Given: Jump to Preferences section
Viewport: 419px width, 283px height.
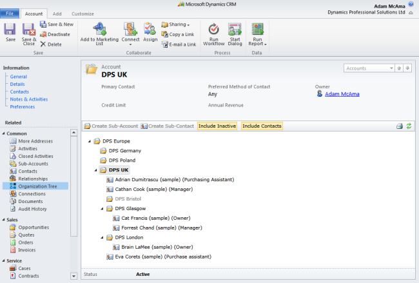Looking at the screenshot, I should [x=23, y=106].
